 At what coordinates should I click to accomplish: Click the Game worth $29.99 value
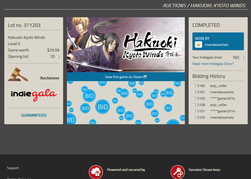click(x=53, y=50)
